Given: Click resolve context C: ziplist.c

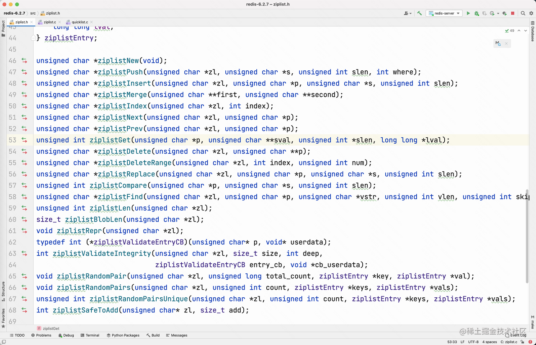Looking at the screenshot, I should pos(509,342).
